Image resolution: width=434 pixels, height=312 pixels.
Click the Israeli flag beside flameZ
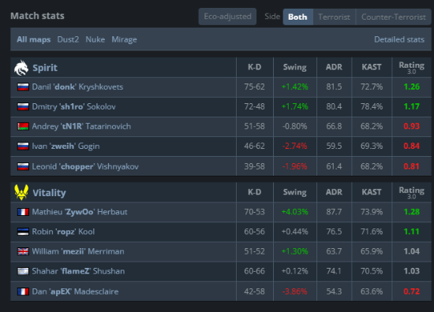coord(23,271)
